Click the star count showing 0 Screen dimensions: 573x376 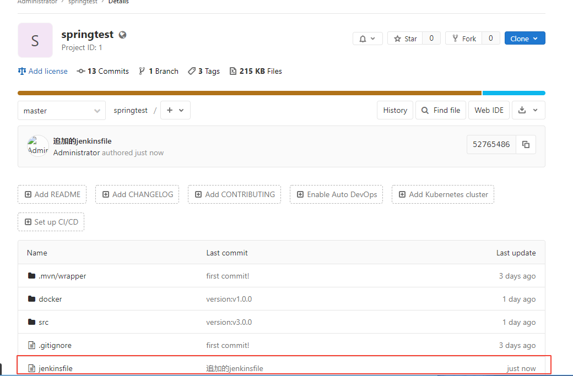pyautogui.click(x=431, y=39)
